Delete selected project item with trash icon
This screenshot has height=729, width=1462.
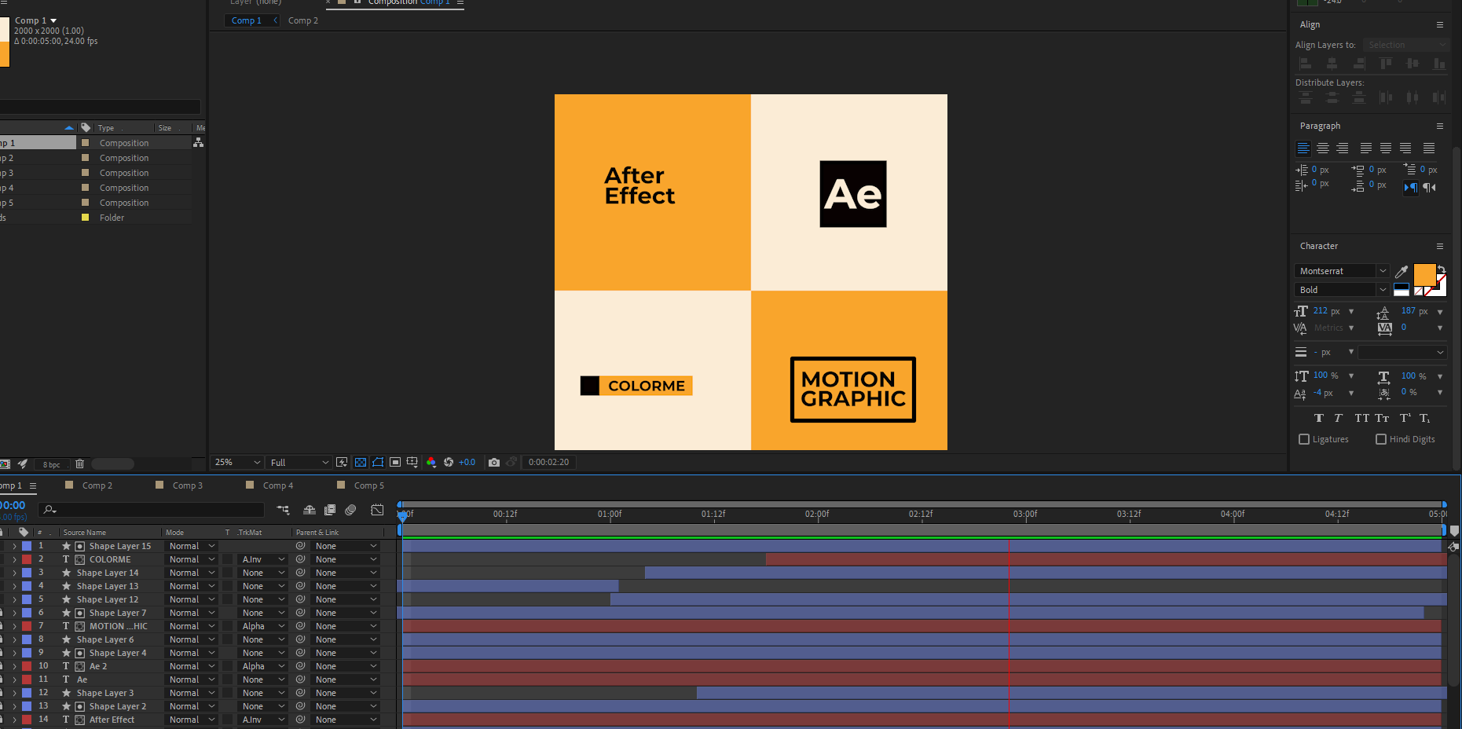79,464
